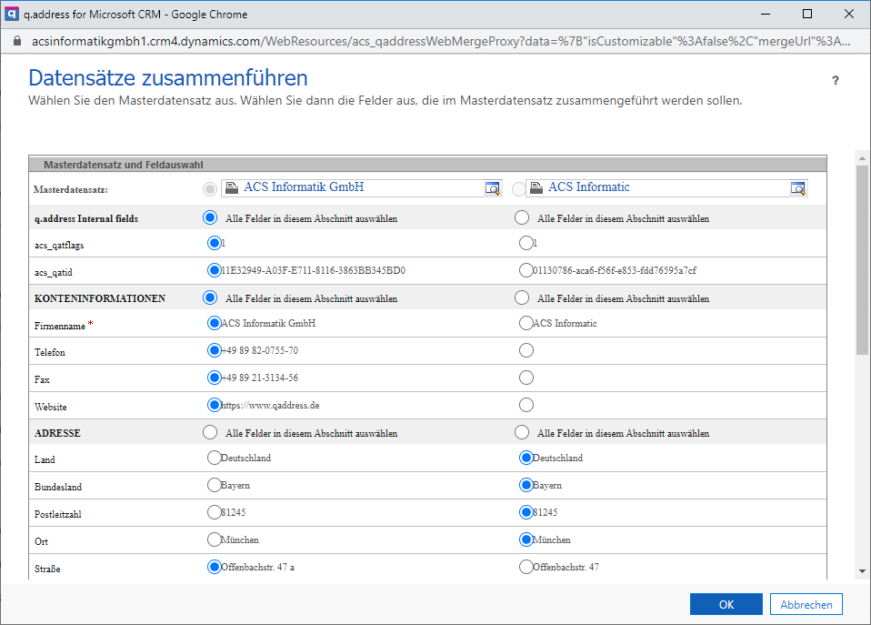The height and width of the screenshot is (625, 871).
Task: Select all ADRESSE fields for left record
Action: pyautogui.click(x=211, y=432)
